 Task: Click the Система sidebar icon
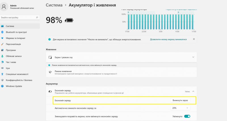tap(2, 26)
